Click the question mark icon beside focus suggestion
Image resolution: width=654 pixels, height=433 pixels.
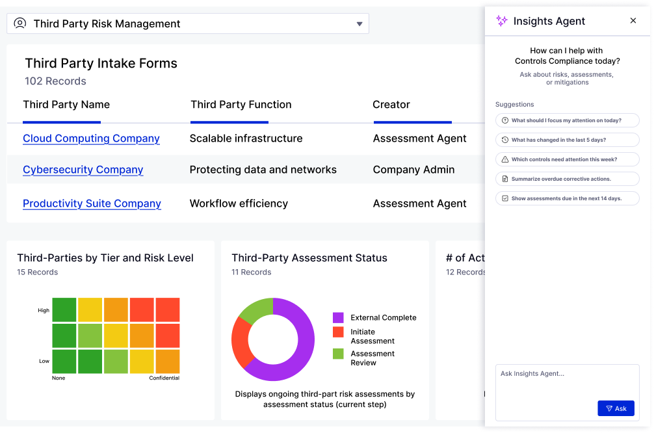tap(504, 120)
